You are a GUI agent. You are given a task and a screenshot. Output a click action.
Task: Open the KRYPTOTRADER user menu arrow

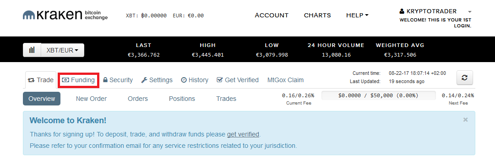(469, 11)
